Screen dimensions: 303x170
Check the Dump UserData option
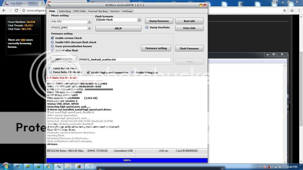pos(147,27)
